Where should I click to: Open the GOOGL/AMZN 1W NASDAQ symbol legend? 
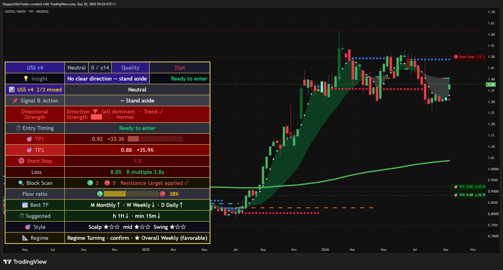(27, 12)
